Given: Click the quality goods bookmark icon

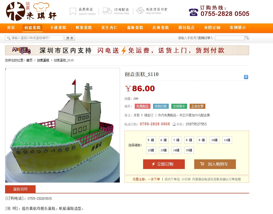Looking at the screenshot, I should click(73, 11).
